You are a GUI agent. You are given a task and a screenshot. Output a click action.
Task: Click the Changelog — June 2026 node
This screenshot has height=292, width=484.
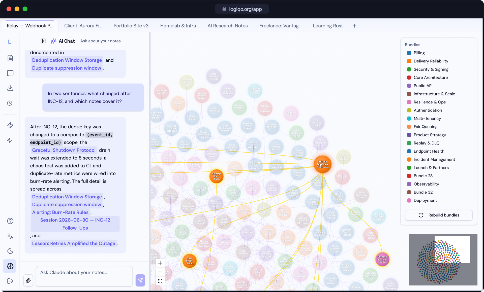click(x=382, y=260)
